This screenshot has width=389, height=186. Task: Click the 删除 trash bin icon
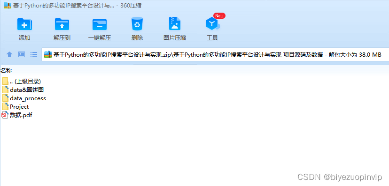pyautogui.click(x=137, y=24)
